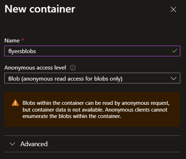This screenshot has width=186, height=159.
Task: Click the orange warning triangle icon
Action: click(15, 103)
